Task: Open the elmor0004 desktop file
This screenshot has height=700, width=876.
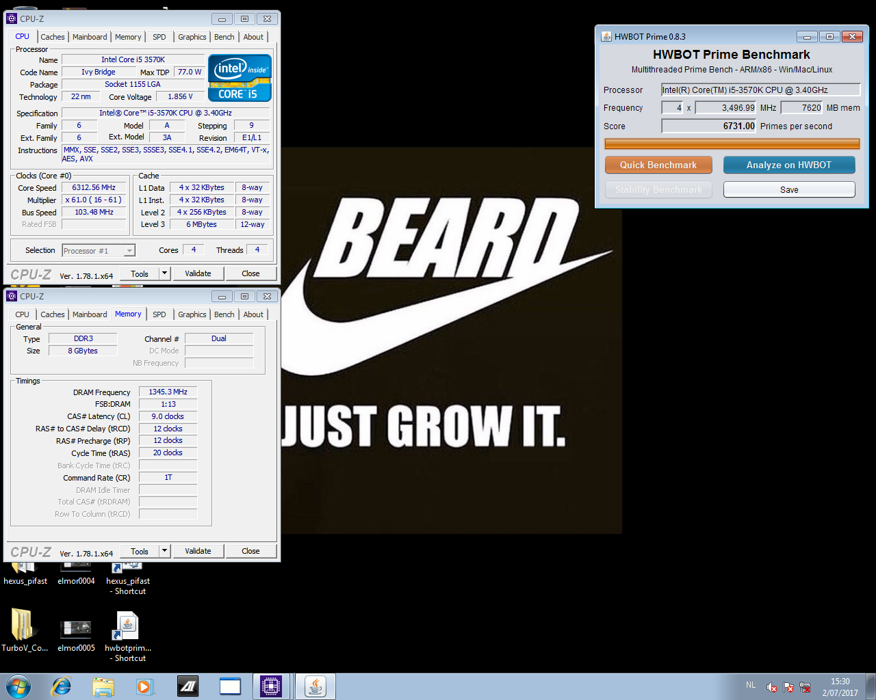Action: coord(76,573)
